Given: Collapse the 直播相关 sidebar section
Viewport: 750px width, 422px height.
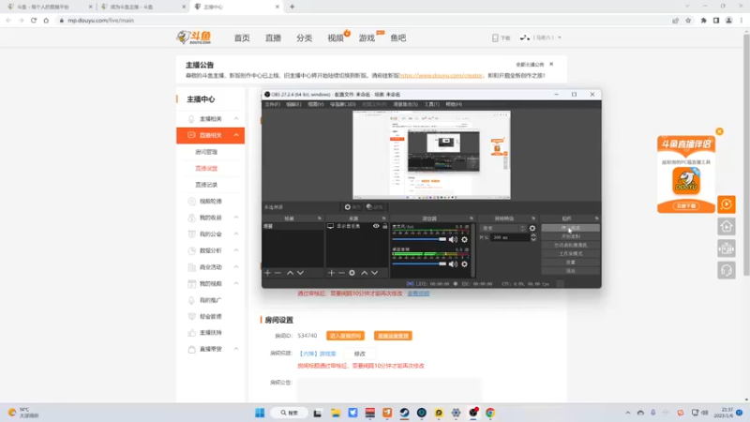Looking at the screenshot, I should (236, 135).
